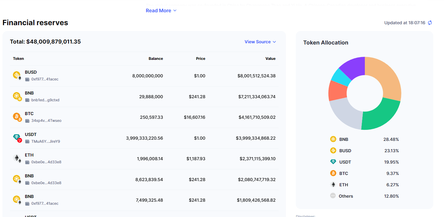Click the BTC price $16,607.16
Image resolution: width=444 pixels, height=217 pixels.
(x=195, y=117)
